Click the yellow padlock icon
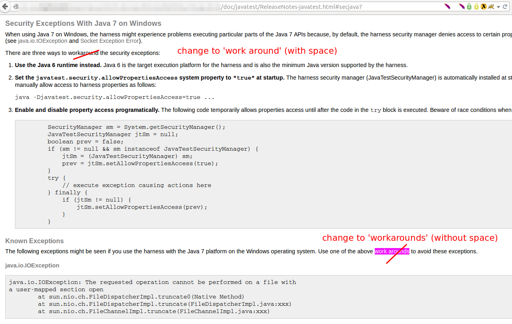Viewport: 512px width, 324px height. (476, 6)
